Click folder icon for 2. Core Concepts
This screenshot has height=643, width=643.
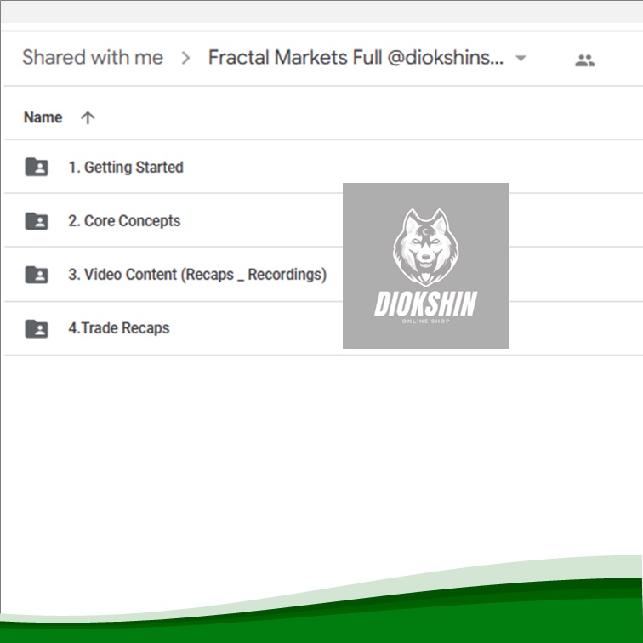pos(37,221)
